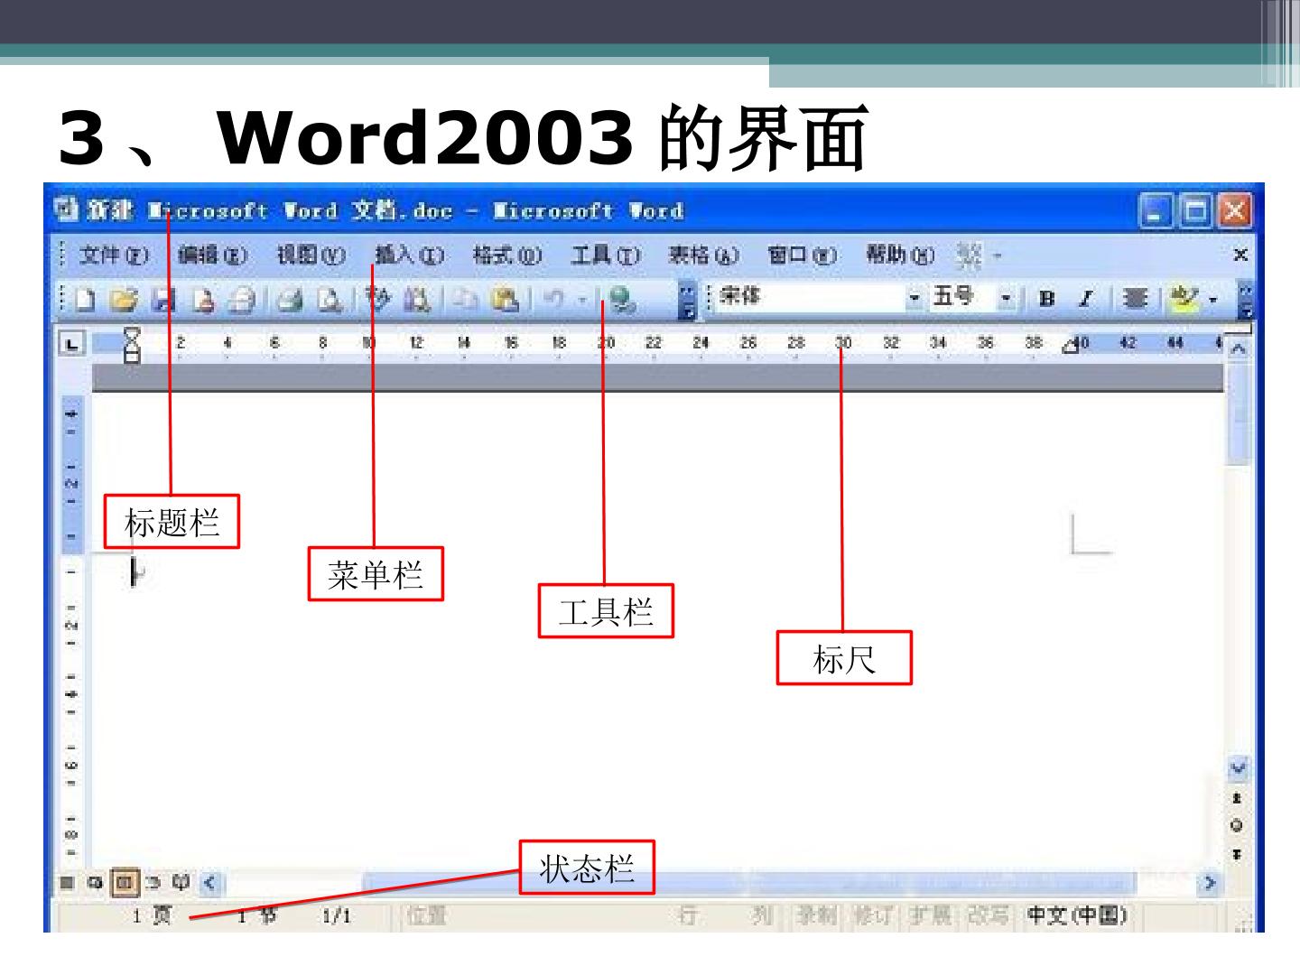The image size is (1300, 975).
Task: Expand formatting toolbar options chevron
Action: 1248,301
